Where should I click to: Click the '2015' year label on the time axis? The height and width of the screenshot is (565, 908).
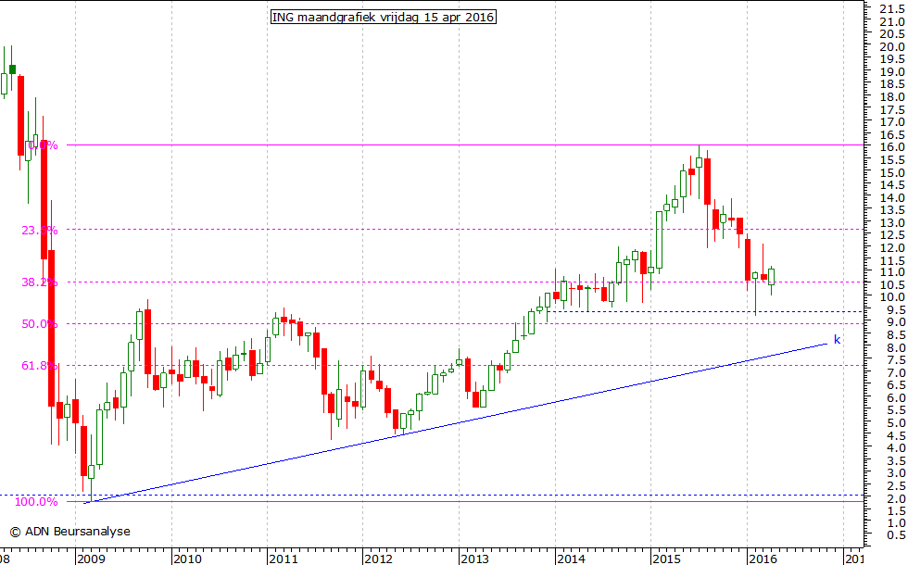(666, 559)
